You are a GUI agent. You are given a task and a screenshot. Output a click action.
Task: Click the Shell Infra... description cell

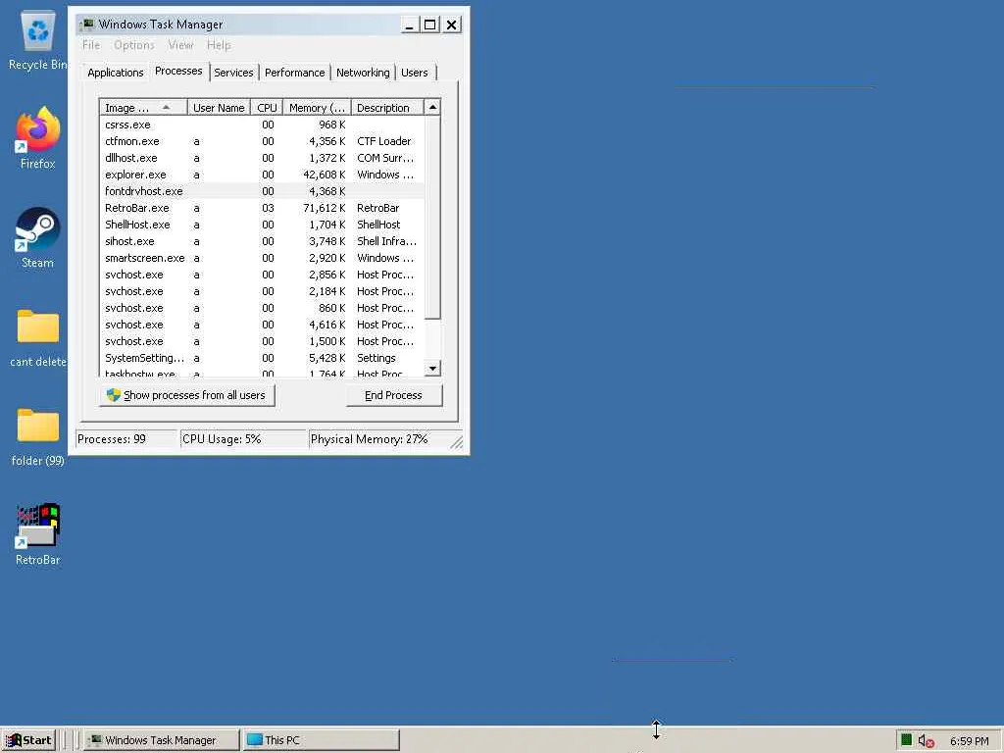(386, 241)
